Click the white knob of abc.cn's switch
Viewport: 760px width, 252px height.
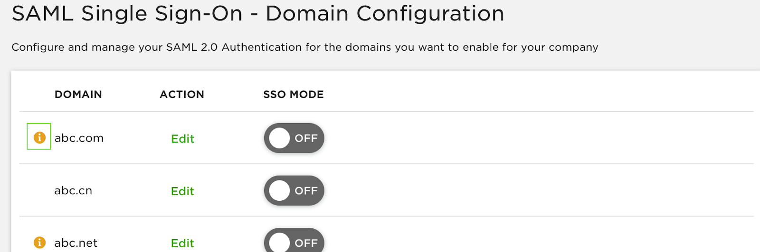coord(279,190)
